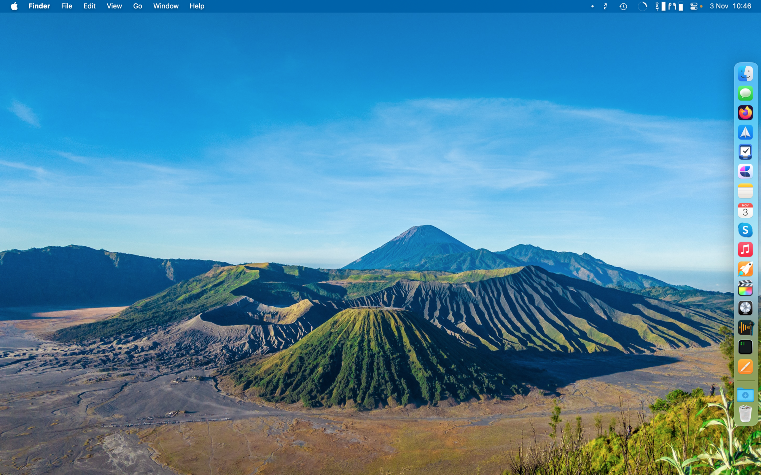The height and width of the screenshot is (475, 761).
Task: Click the Time Machine menu bar icon
Action: click(x=623, y=6)
